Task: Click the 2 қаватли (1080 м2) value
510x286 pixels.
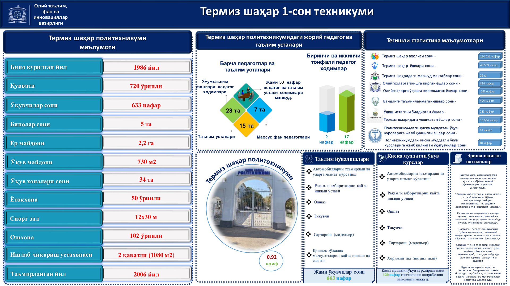Action: [x=147, y=255]
